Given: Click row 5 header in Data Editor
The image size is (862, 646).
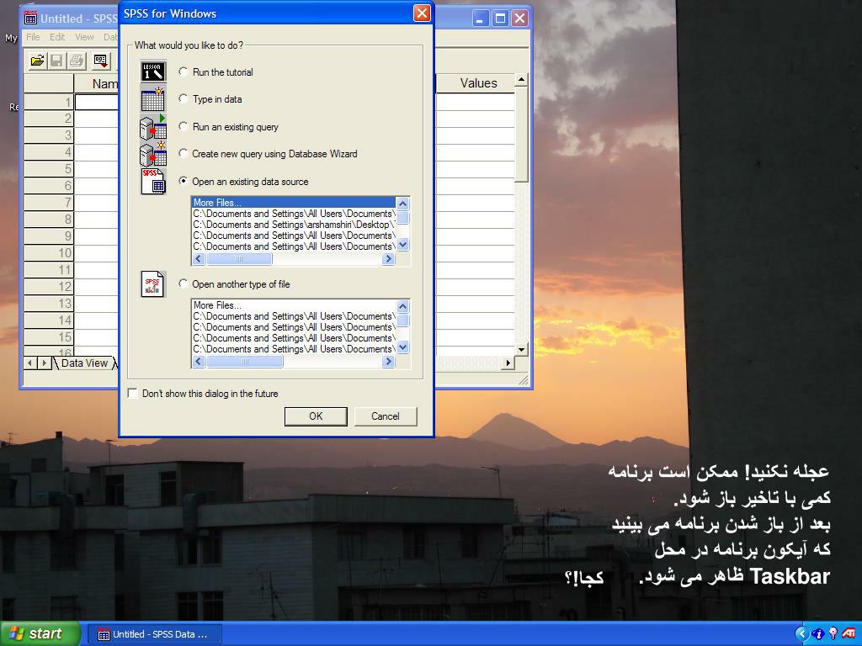Looking at the screenshot, I should click(x=49, y=169).
